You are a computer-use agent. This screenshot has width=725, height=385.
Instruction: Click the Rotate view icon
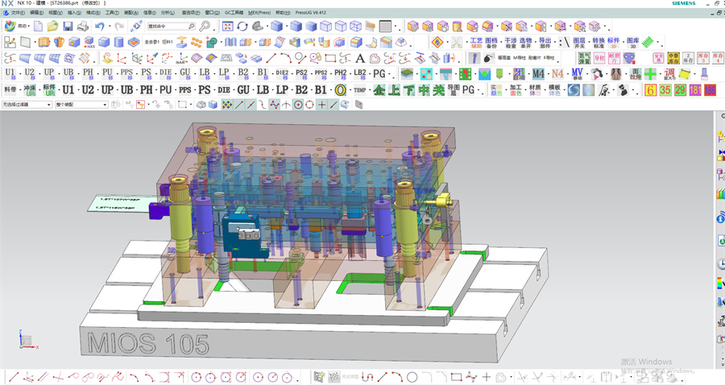pos(242,27)
